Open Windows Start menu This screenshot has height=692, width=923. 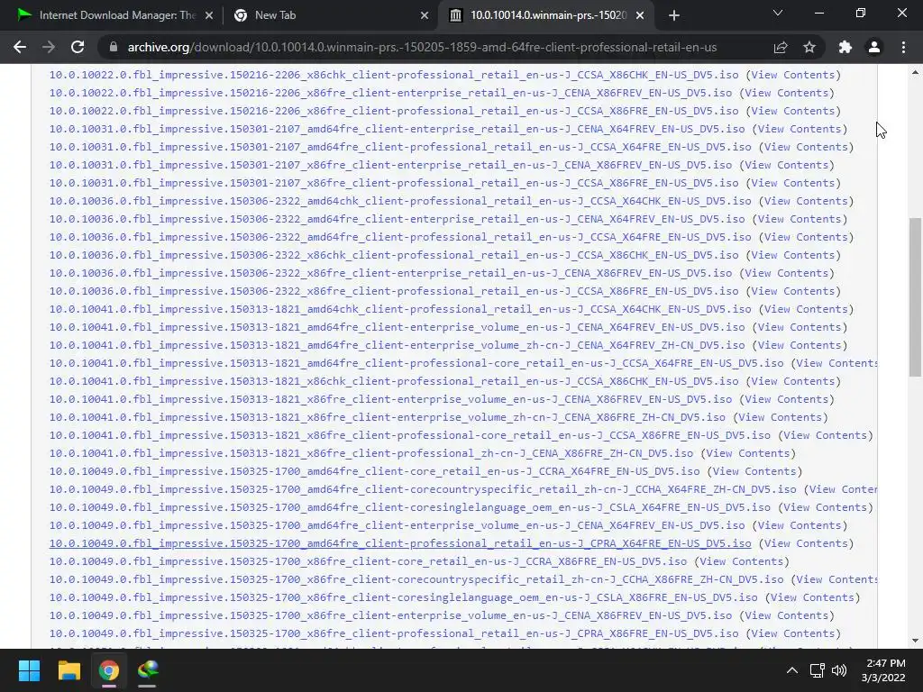tap(29, 670)
